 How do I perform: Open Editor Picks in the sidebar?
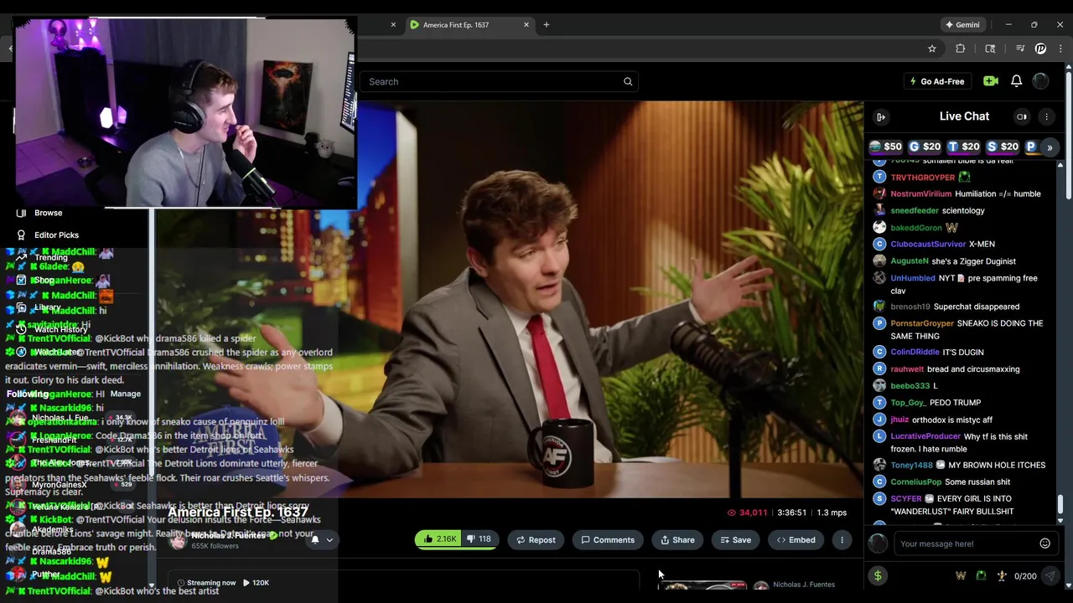point(56,235)
